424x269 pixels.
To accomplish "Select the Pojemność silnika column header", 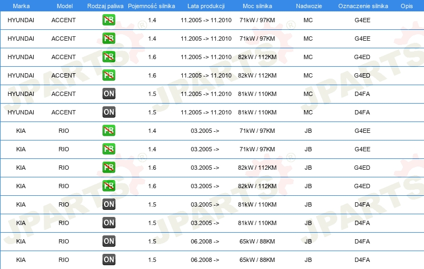I will 151,6.
